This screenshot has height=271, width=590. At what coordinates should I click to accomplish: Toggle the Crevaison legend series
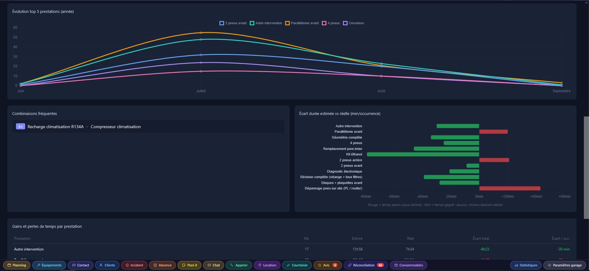pyautogui.click(x=353, y=23)
